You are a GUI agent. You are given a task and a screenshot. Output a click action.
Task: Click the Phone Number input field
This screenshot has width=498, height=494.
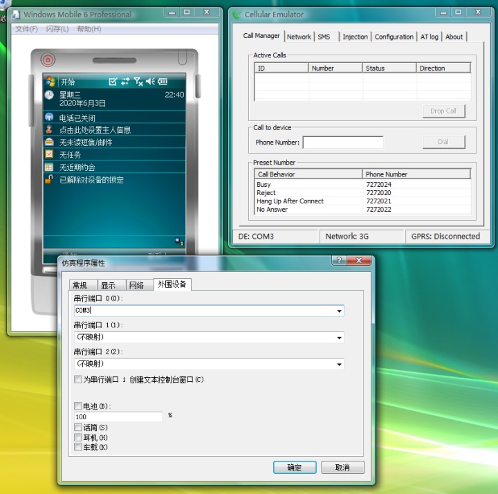point(343,143)
